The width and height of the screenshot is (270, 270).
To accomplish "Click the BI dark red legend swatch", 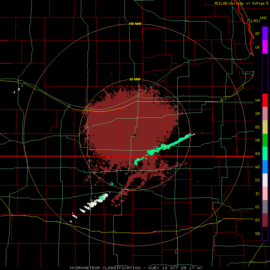I will 265,220.
